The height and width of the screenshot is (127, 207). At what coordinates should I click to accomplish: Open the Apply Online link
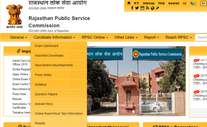tap(20, 74)
